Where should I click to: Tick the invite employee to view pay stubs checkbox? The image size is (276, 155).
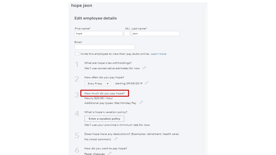point(77,54)
